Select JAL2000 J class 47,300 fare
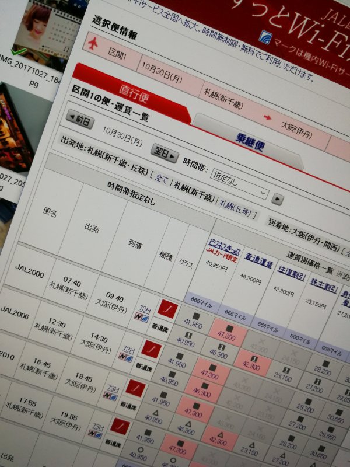This screenshot has height=467, width=350. point(227,333)
